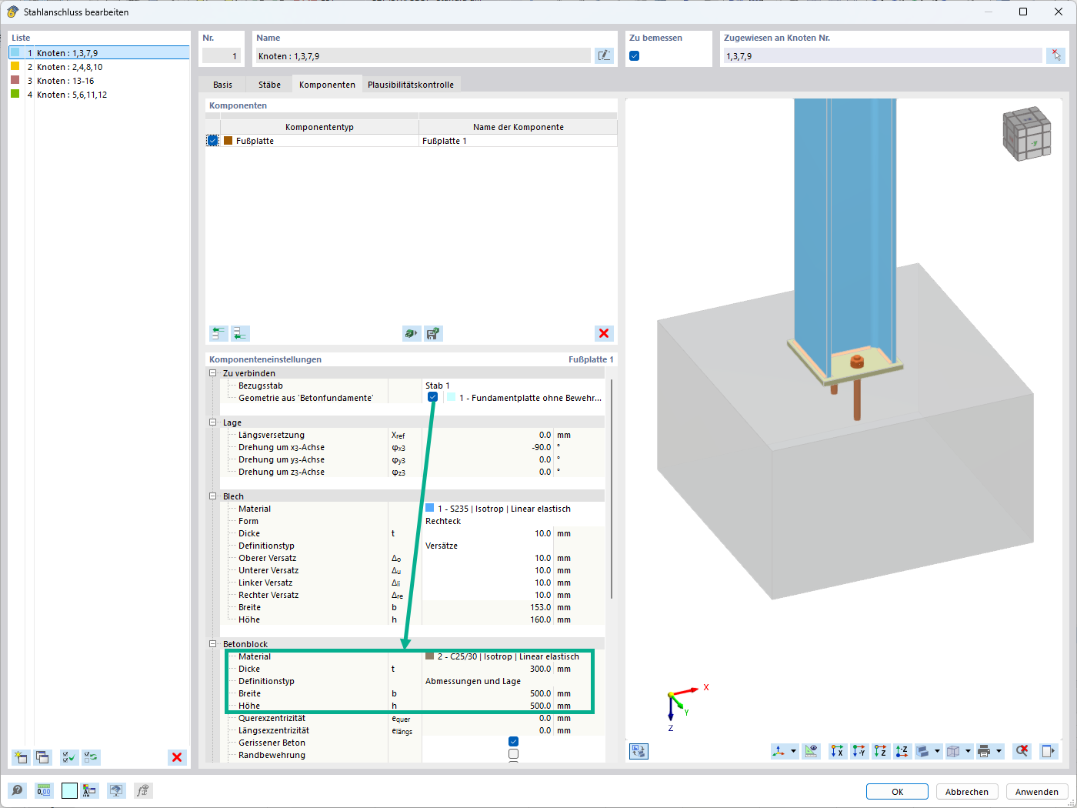
Task: Toggle the 'Zu bemessen' checkbox
Action: 635,55
